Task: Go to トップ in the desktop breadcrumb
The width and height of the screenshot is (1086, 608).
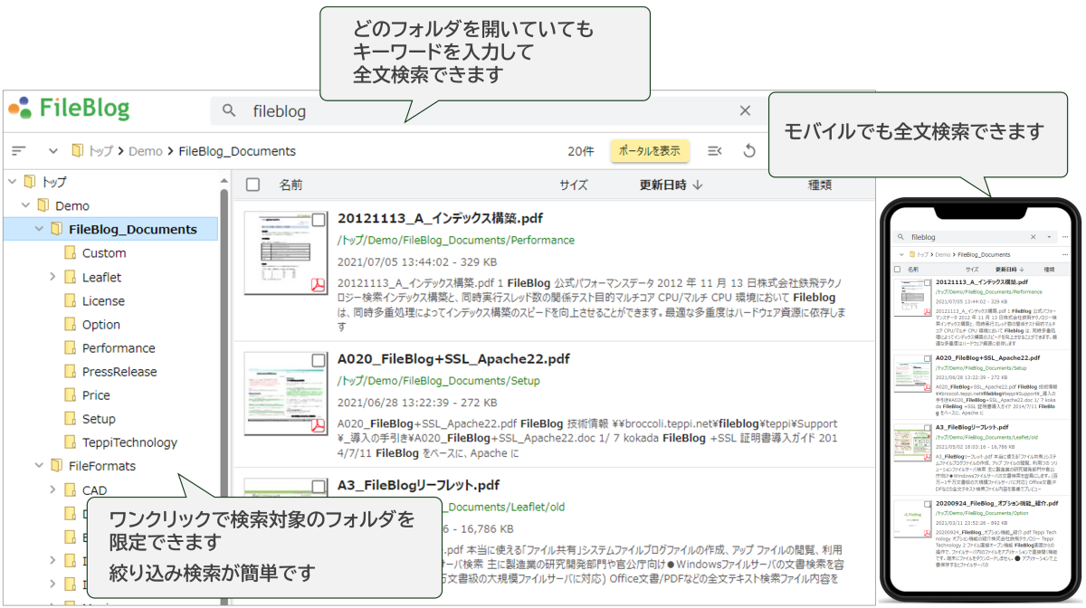Action: tap(100, 151)
